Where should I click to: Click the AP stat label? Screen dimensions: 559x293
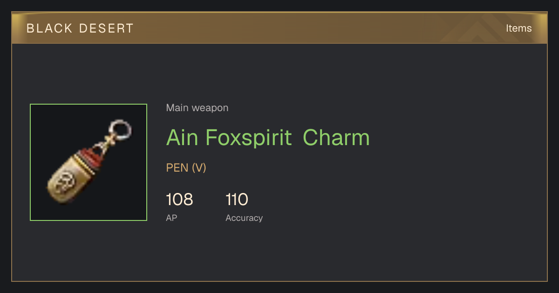[x=171, y=218]
